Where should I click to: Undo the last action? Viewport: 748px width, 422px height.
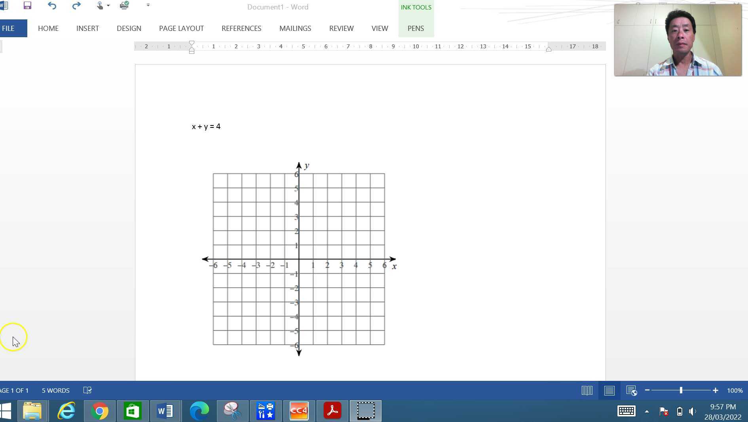tap(51, 6)
